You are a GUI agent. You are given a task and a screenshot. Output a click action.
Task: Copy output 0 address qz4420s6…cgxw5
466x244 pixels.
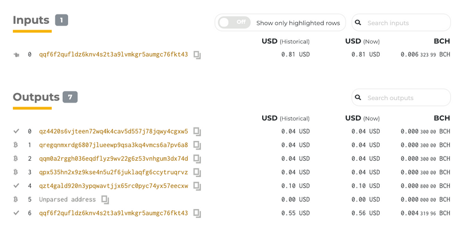pyautogui.click(x=197, y=132)
